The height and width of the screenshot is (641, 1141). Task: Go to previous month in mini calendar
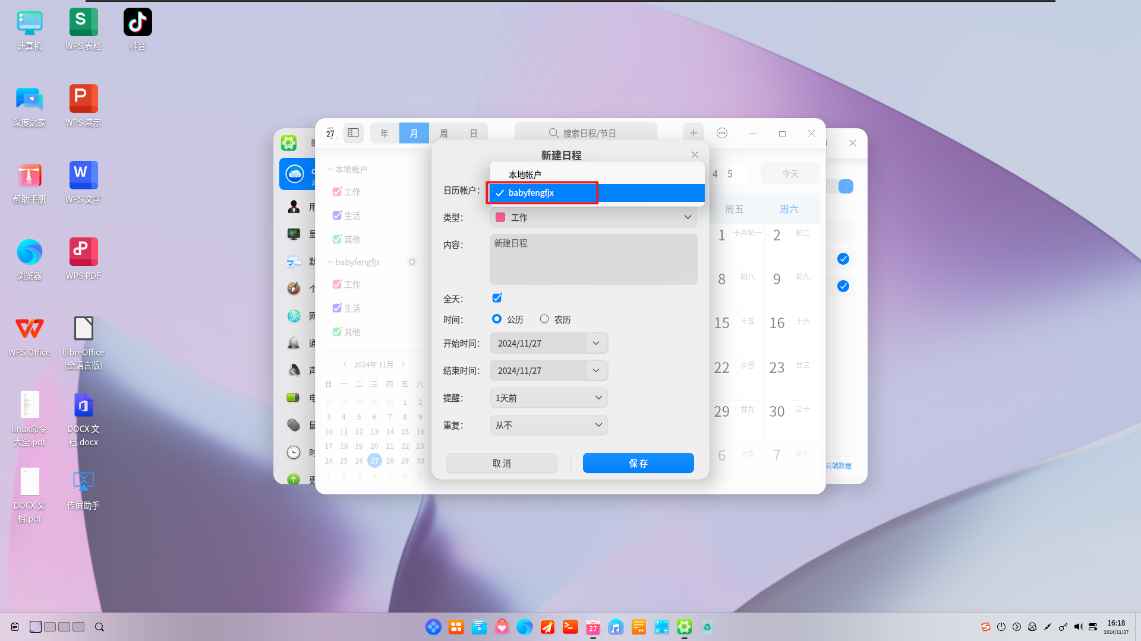(345, 364)
